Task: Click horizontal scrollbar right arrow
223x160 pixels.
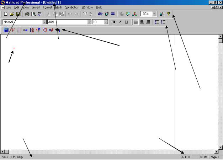Action: [216, 152]
